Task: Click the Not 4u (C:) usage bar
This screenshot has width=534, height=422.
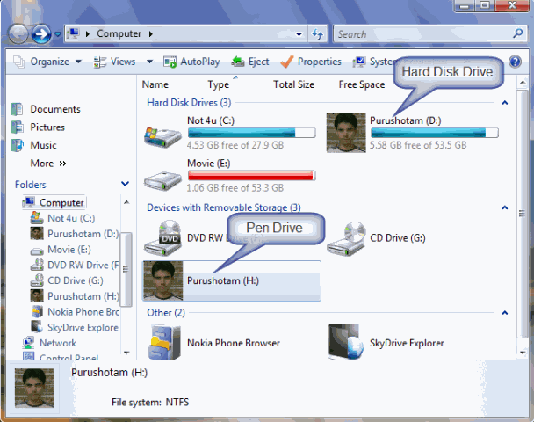Action: coord(252,133)
